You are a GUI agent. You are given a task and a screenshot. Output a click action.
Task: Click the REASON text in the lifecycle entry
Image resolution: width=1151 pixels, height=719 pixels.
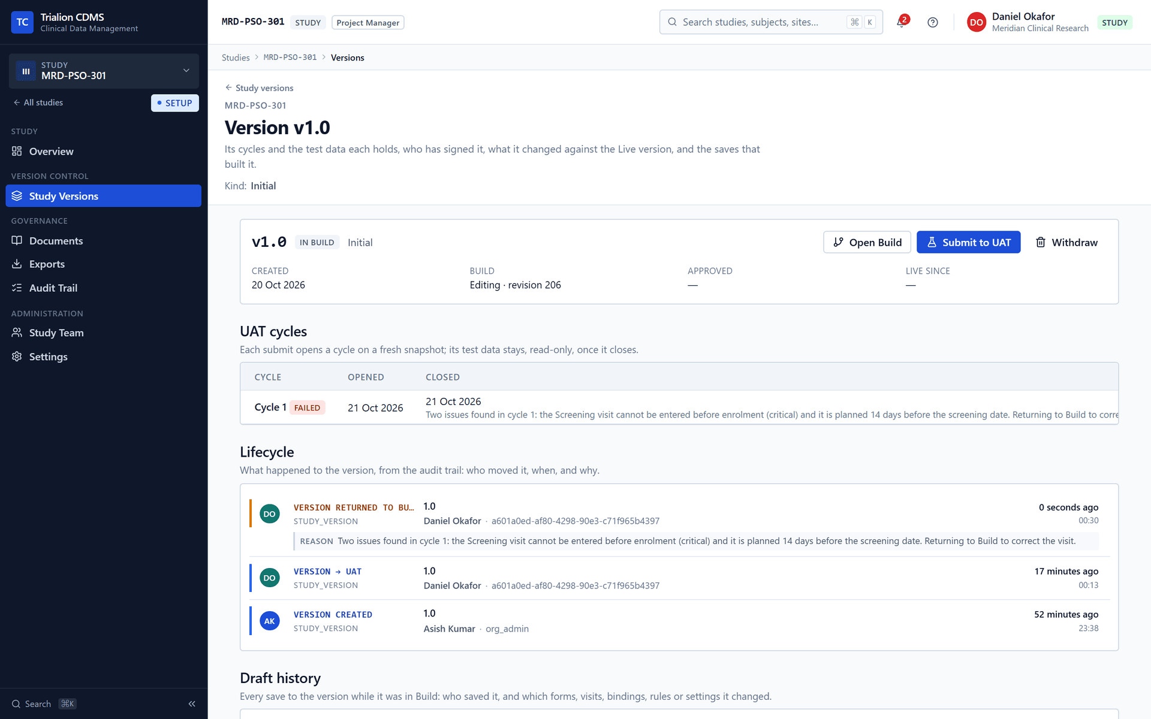695,541
